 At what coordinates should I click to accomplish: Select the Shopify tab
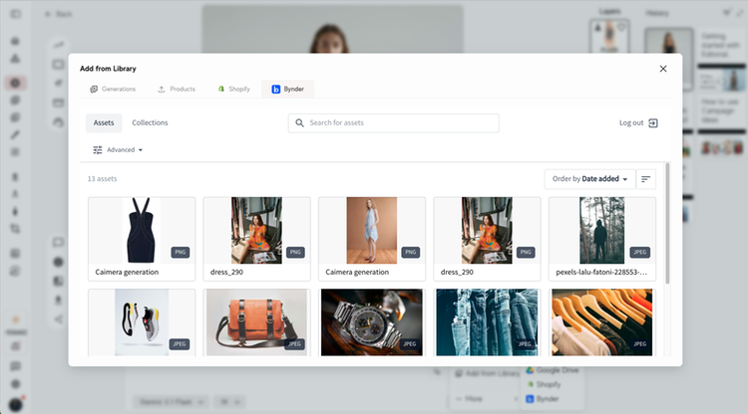pyautogui.click(x=233, y=89)
